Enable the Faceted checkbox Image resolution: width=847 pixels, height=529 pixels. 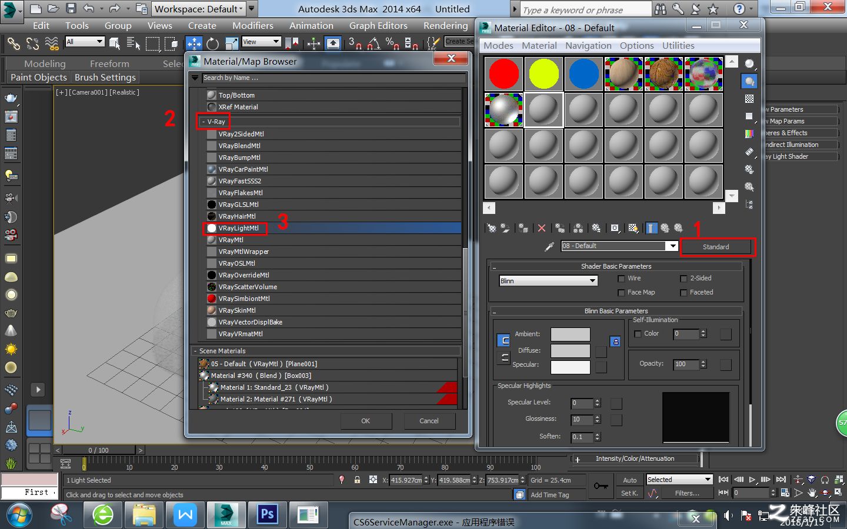[x=683, y=293]
